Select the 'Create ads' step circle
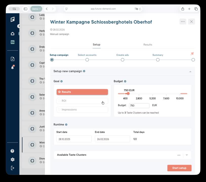Screen dimensions: 206x182 122,60
